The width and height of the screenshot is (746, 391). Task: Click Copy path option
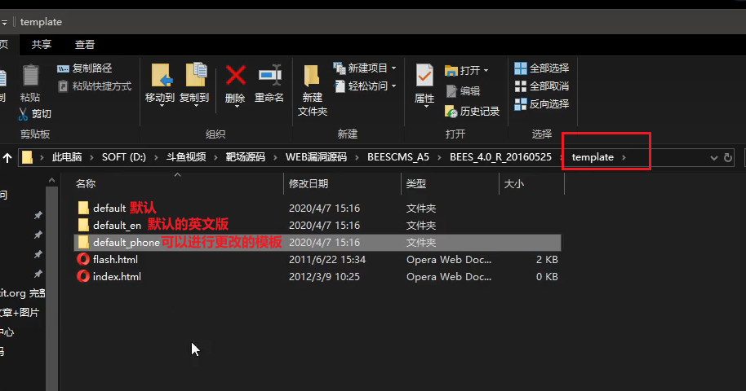point(85,68)
